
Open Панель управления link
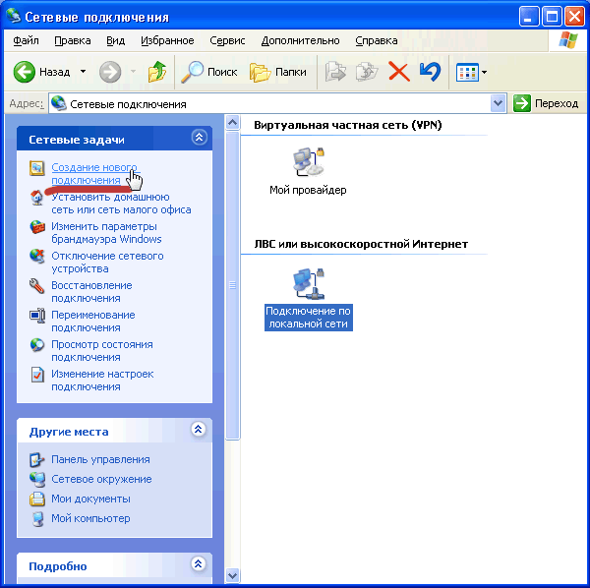[x=100, y=459]
